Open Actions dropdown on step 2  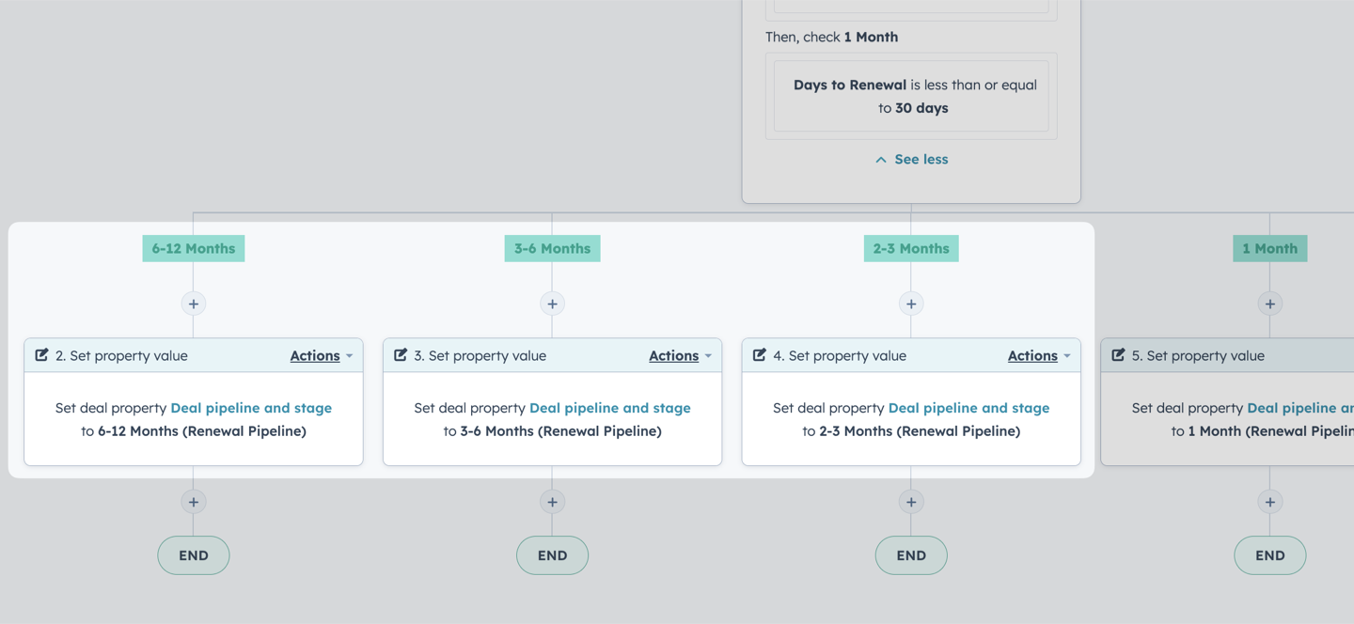pyautogui.click(x=322, y=356)
